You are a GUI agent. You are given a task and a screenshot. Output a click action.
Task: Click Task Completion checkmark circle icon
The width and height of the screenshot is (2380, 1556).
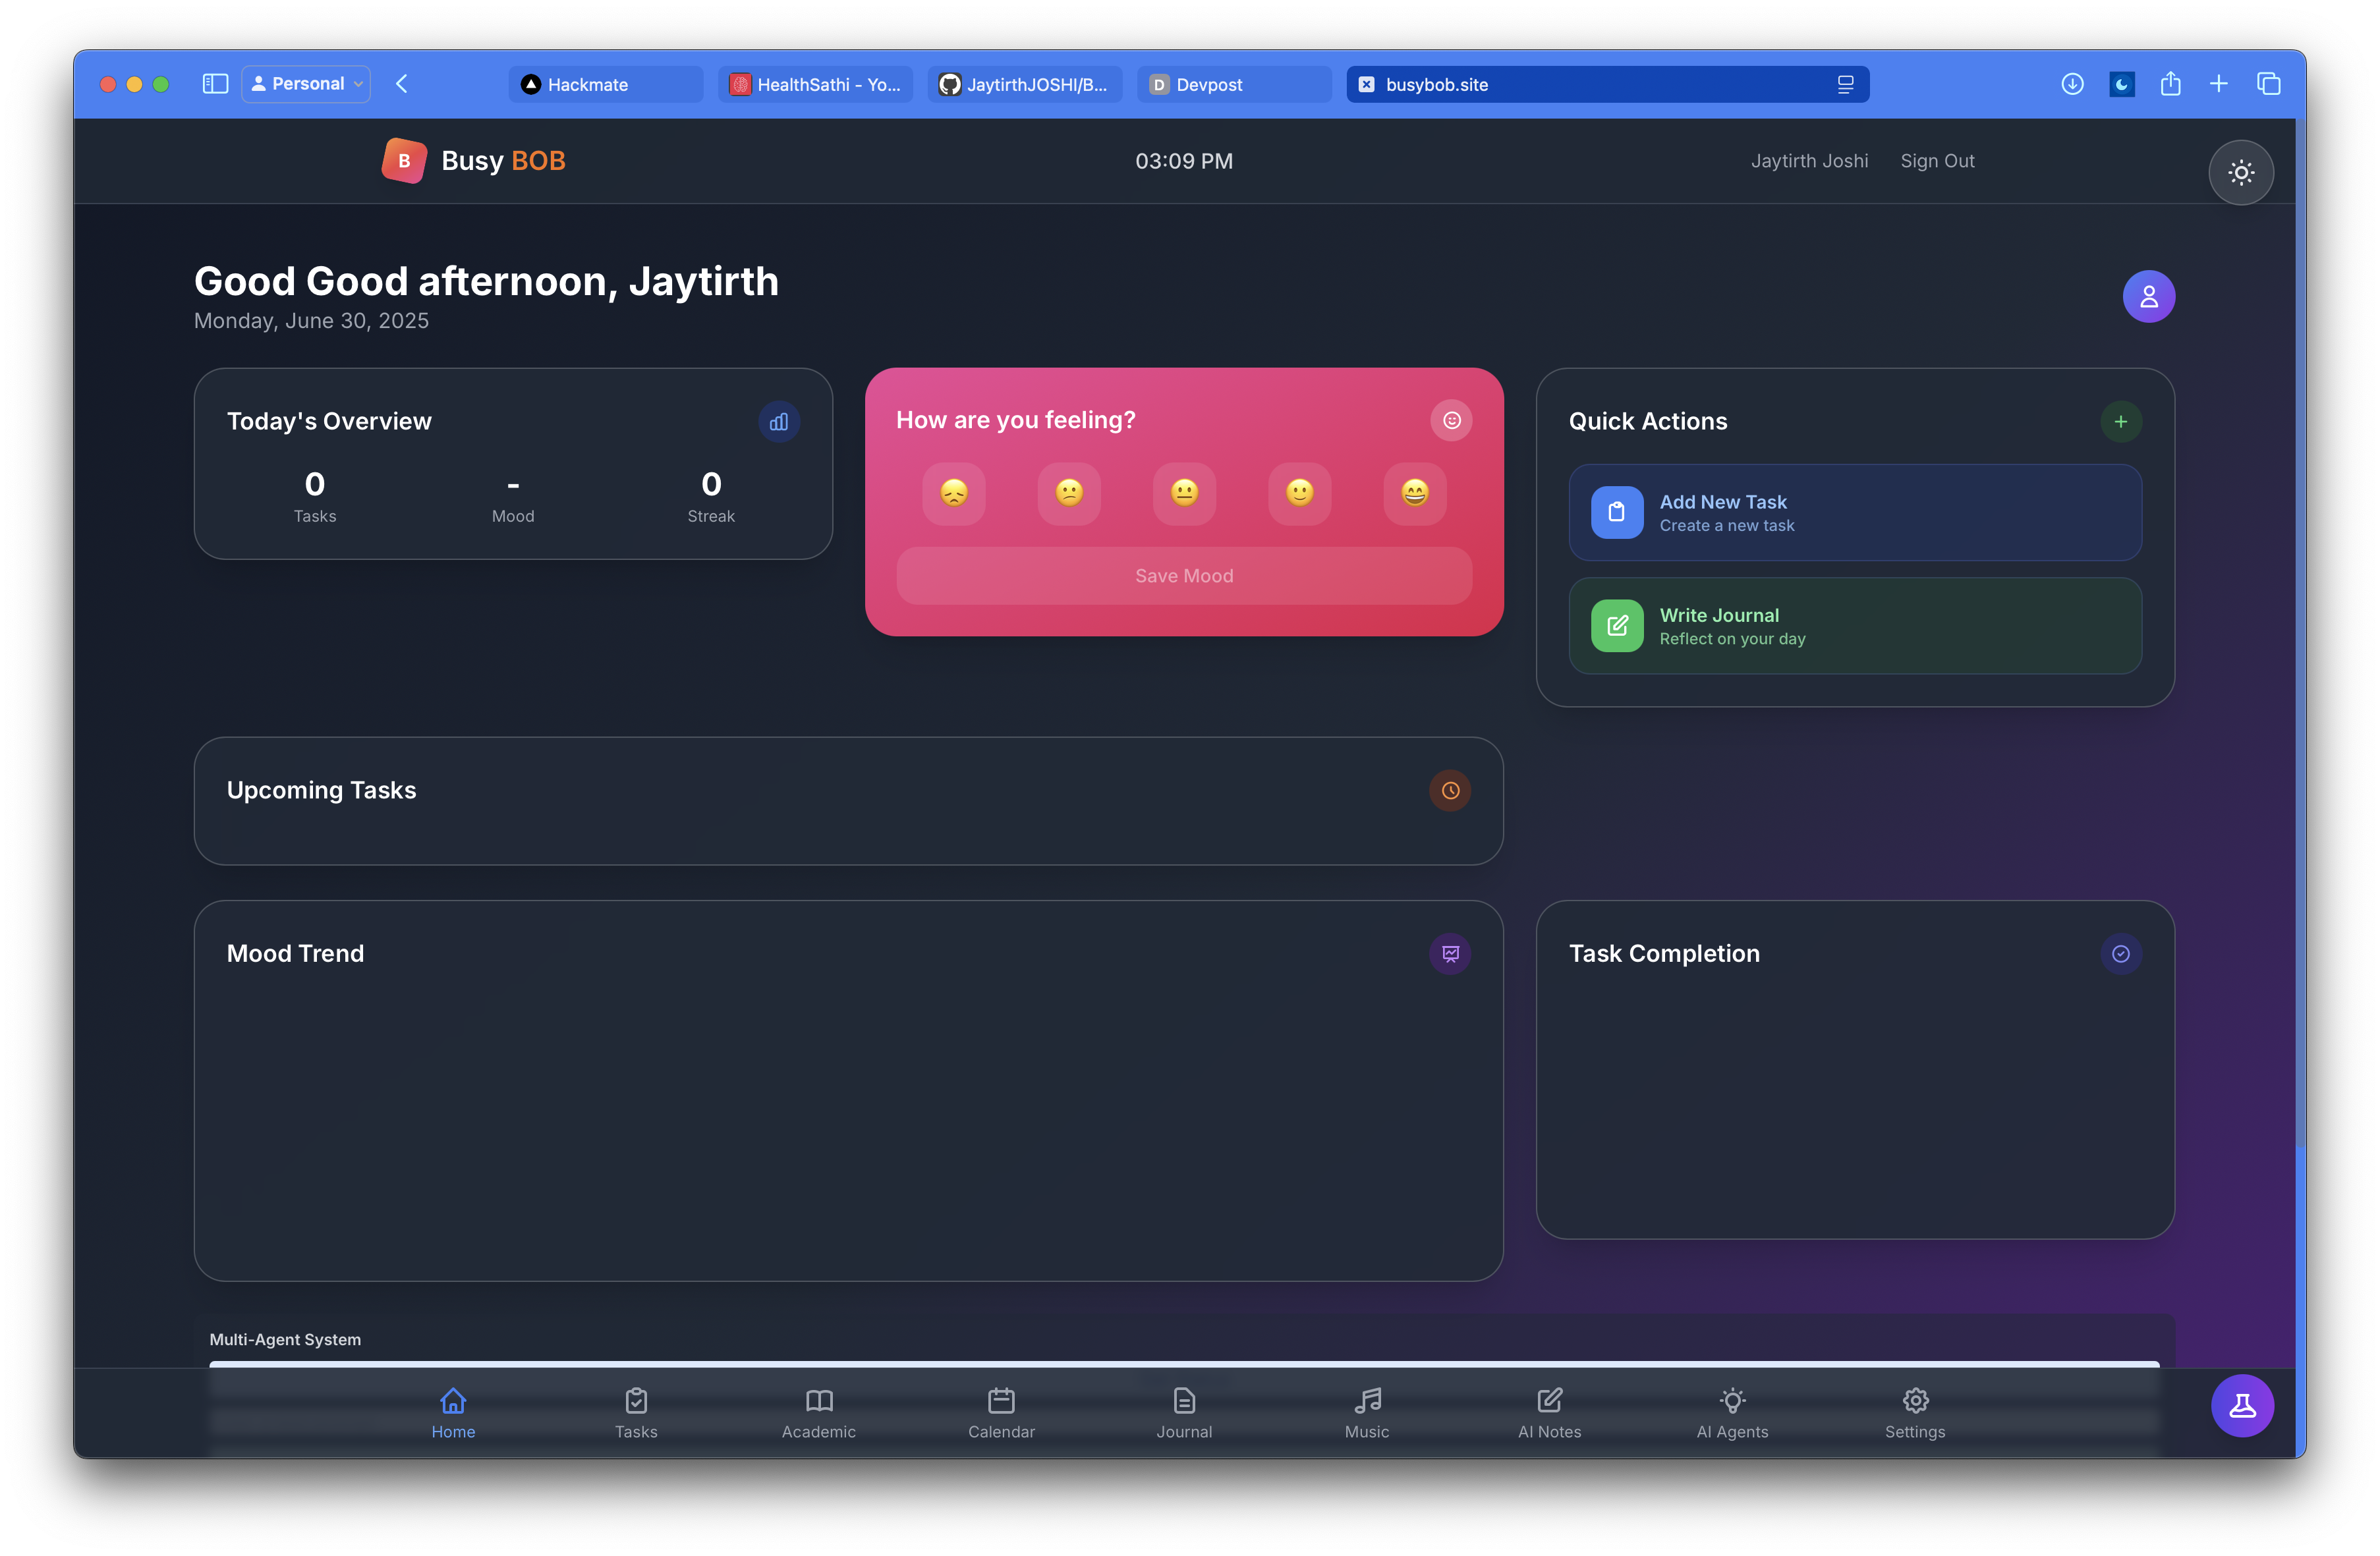pos(2120,954)
